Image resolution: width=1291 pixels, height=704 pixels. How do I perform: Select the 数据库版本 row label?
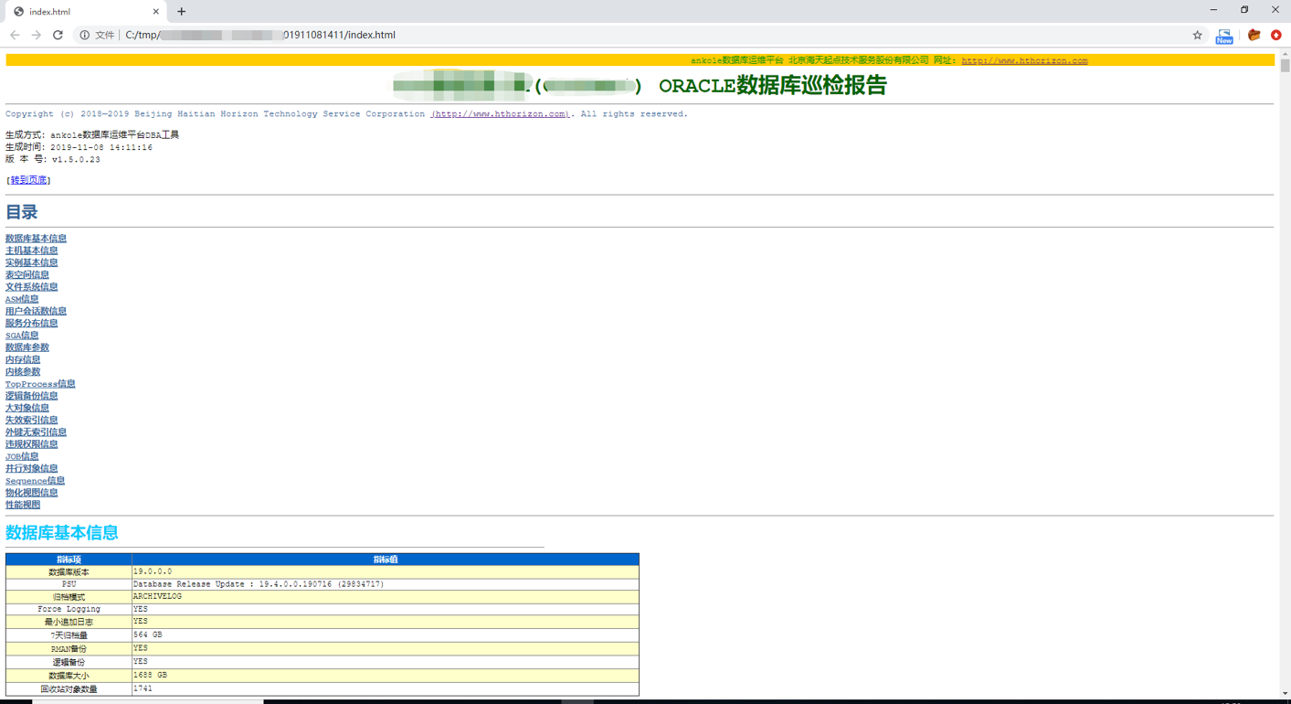[x=69, y=572]
